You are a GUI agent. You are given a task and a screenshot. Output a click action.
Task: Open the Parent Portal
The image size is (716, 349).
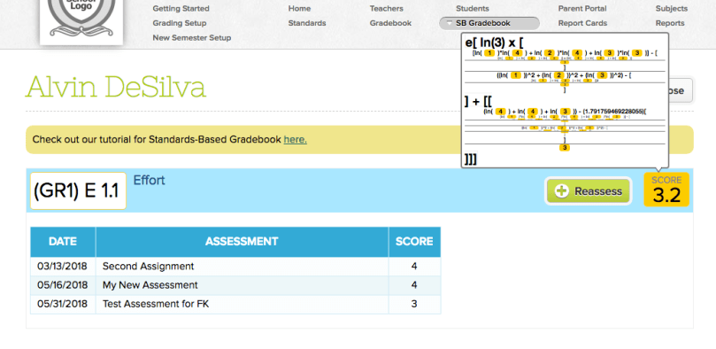582,9
